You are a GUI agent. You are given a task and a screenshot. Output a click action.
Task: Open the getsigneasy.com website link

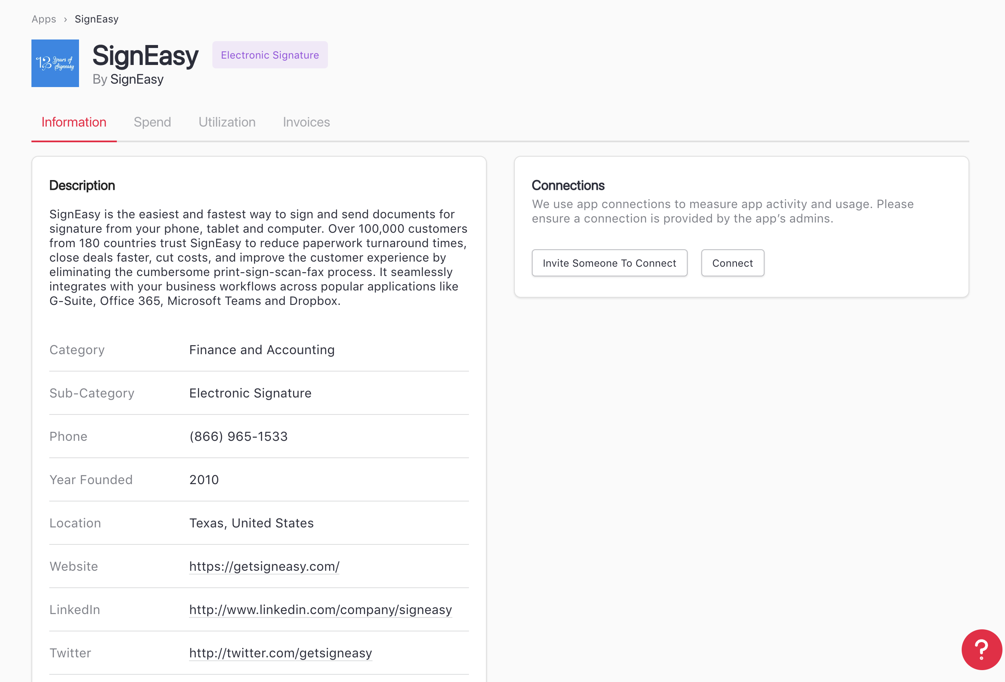(264, 566)
